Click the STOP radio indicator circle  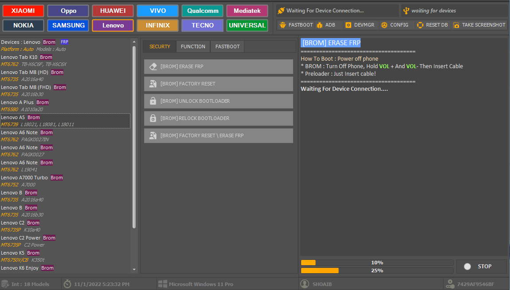pyautogui.click(x=467, y=267)
